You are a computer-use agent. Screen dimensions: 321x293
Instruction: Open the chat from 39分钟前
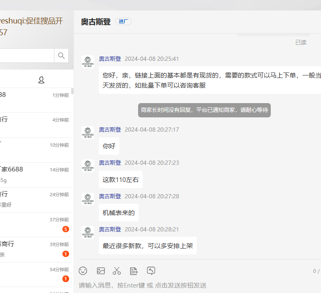(x=36, y=249)
